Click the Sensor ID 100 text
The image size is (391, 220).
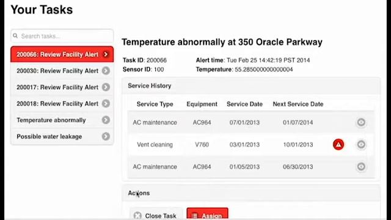[143, 69]
